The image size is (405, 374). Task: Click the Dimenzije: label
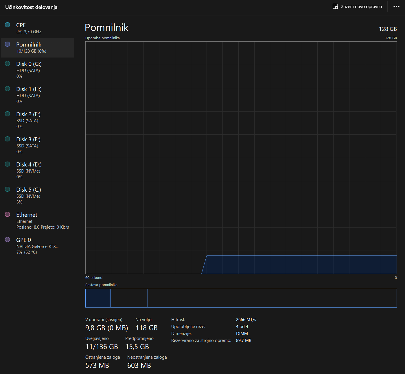click(181, 334)
